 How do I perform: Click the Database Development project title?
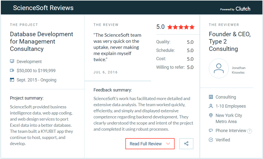(x=42, y=42)
